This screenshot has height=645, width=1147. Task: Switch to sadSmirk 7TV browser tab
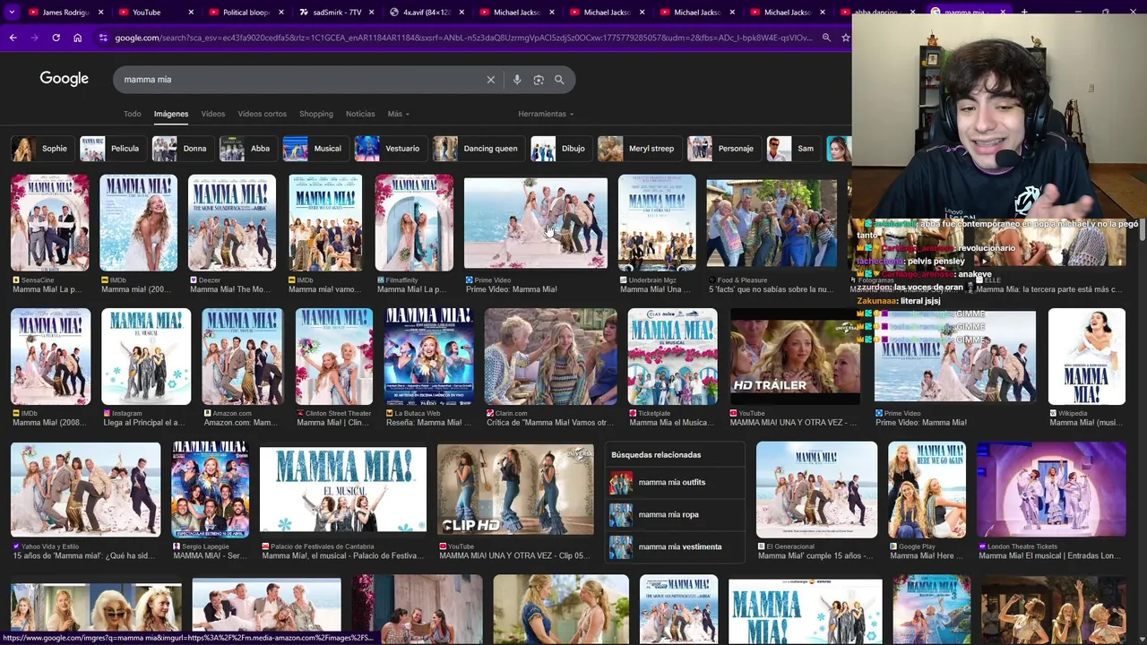pos(334,13)
